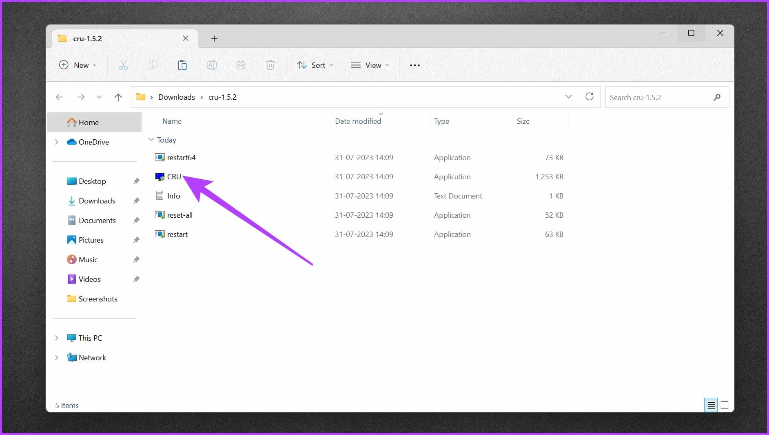Click the Paste clipboard icon
Viewport: 769px width, 435px height.
pos(182,65)
